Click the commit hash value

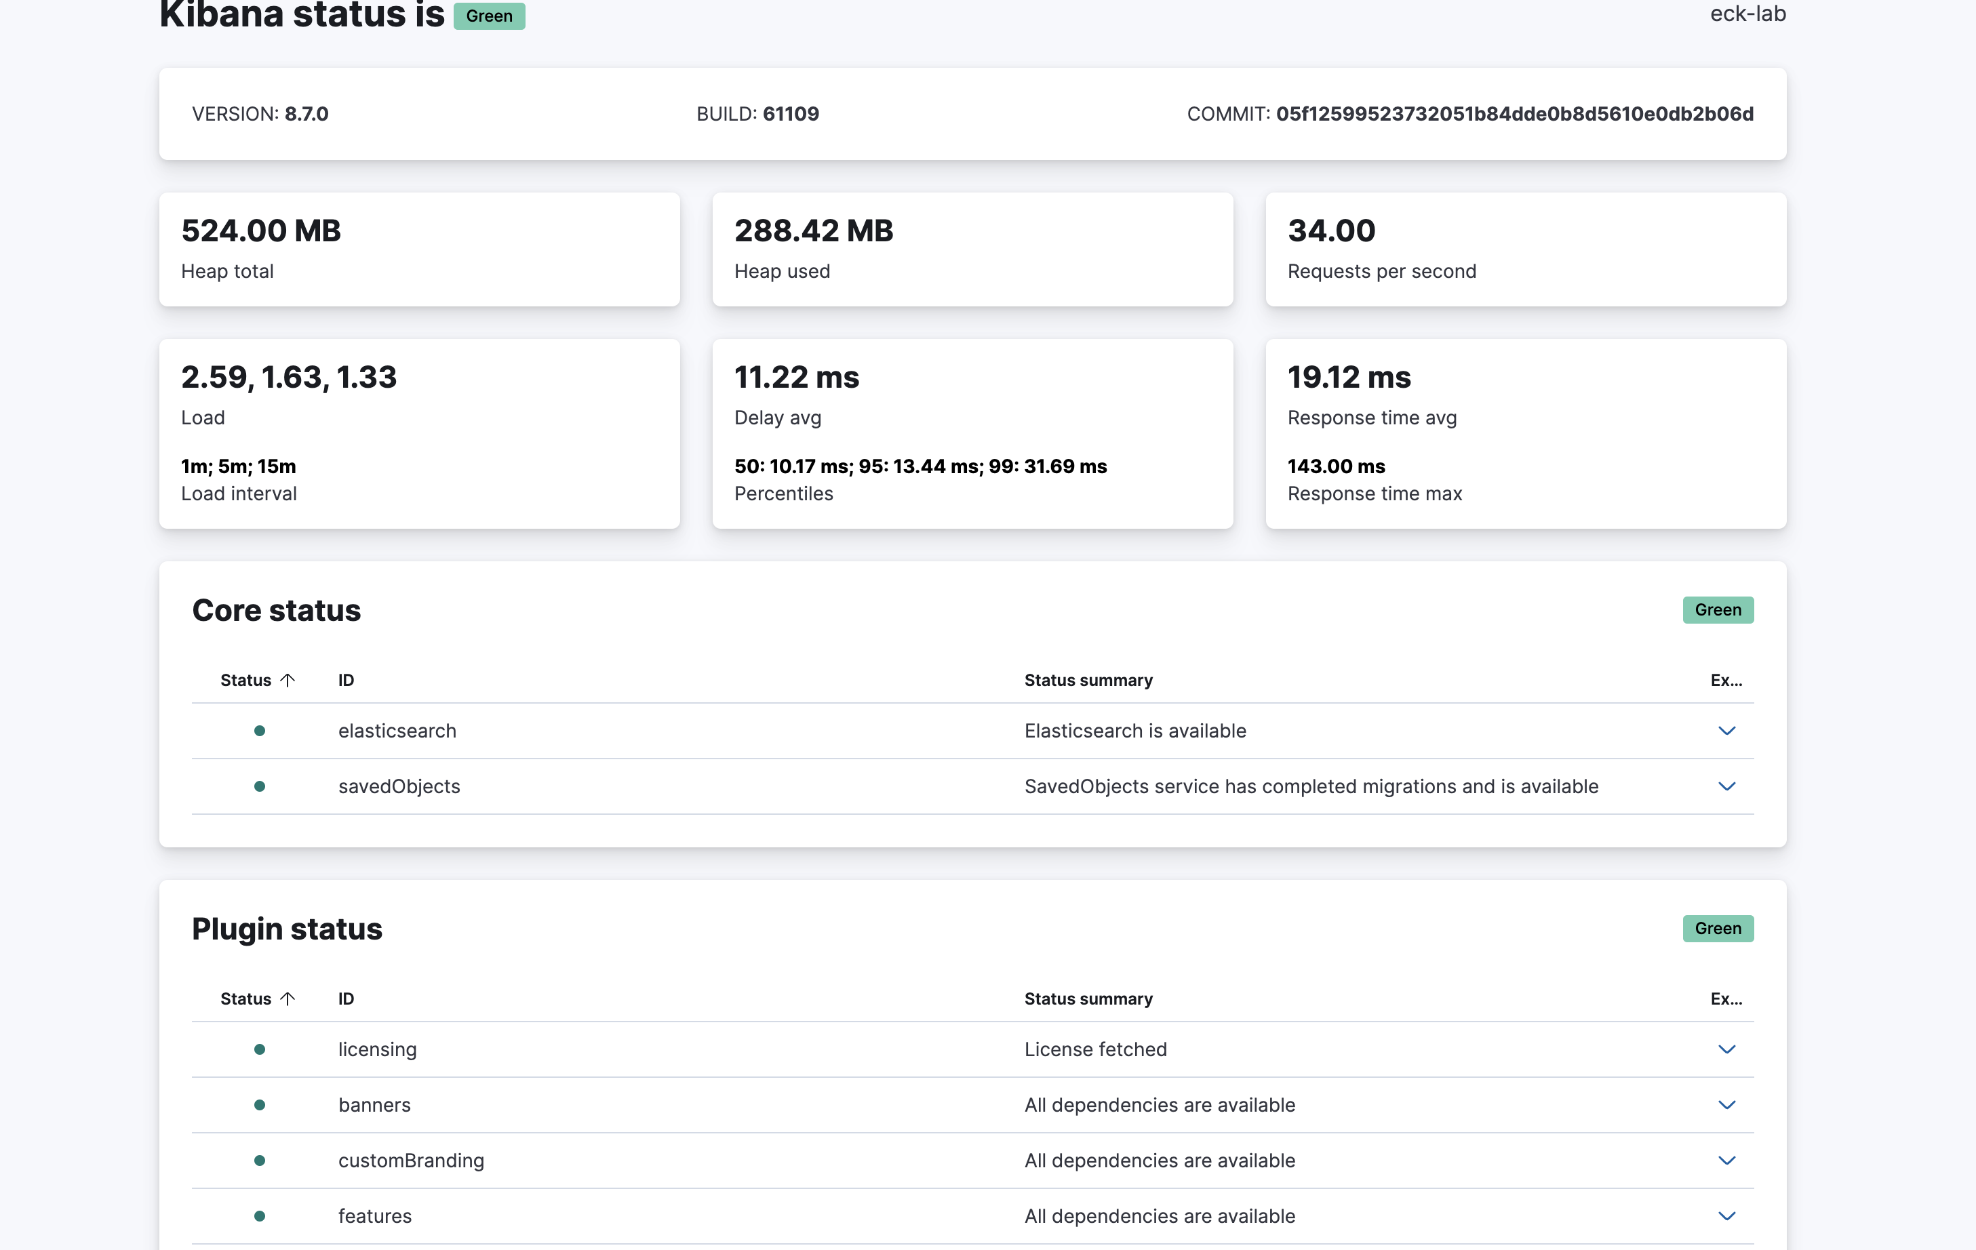click(1514, 114)
